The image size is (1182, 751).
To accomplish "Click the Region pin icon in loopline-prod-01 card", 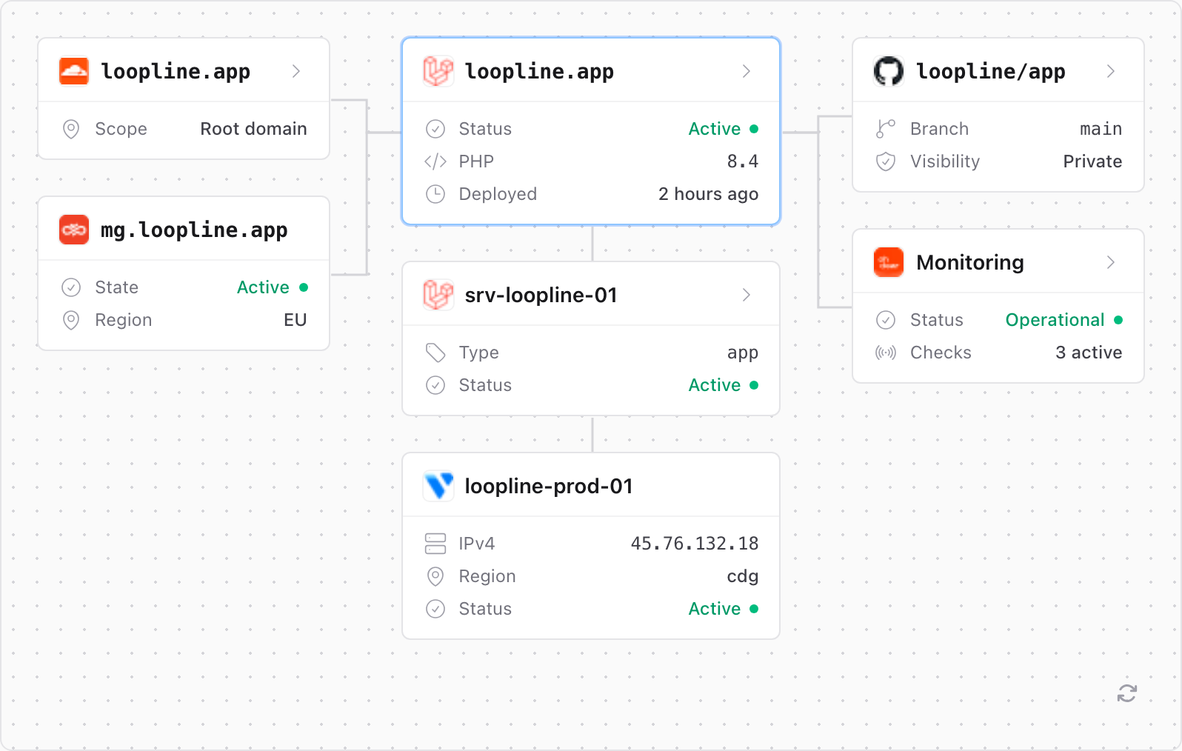I will click(x=435, y=576).
